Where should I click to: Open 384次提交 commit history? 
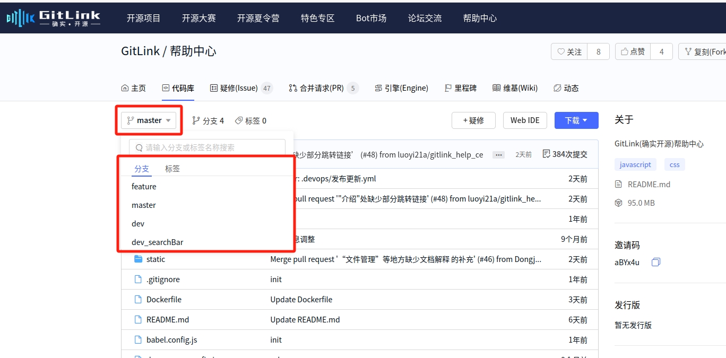click(565, 154)
